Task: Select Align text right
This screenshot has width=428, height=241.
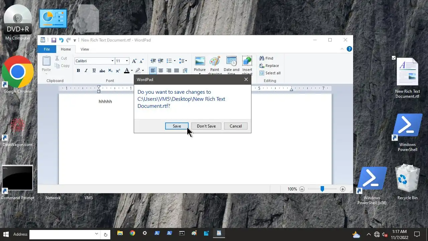Action: pyautogui.click(x=169, y=71)
